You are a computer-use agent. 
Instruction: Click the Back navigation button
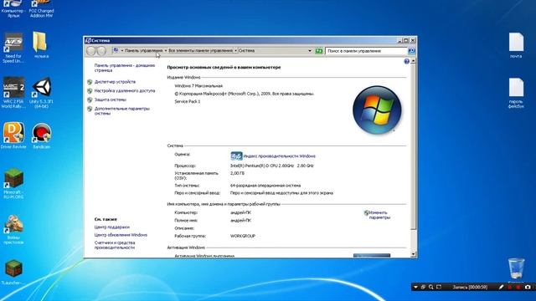pyautogui.click(x=91, y=51)
